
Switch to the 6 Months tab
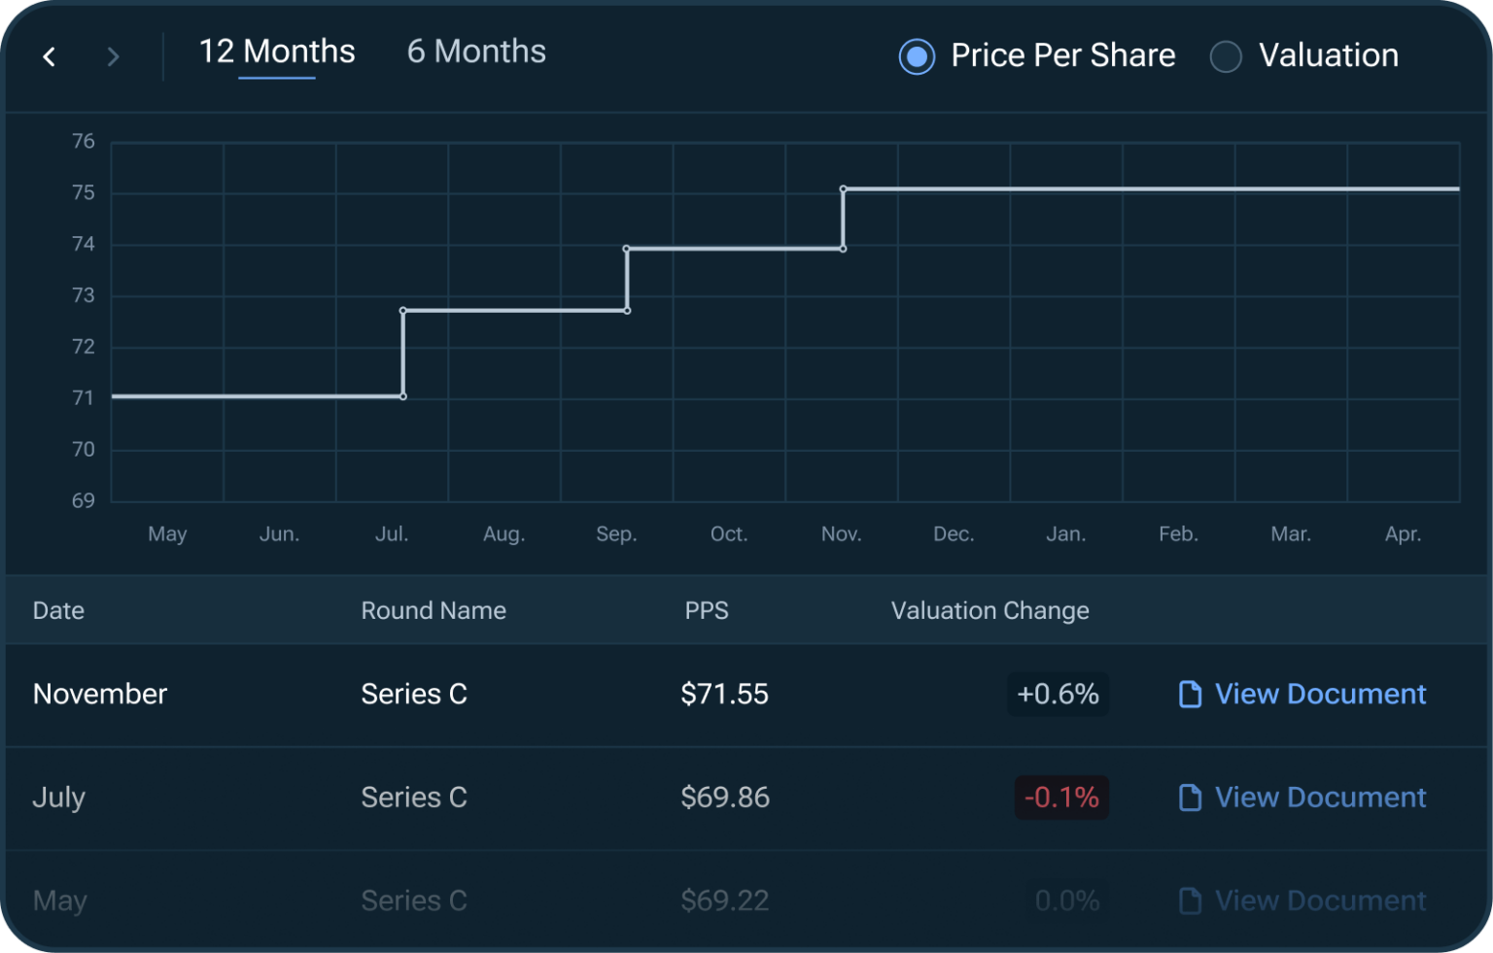click(x=475, y=51)
